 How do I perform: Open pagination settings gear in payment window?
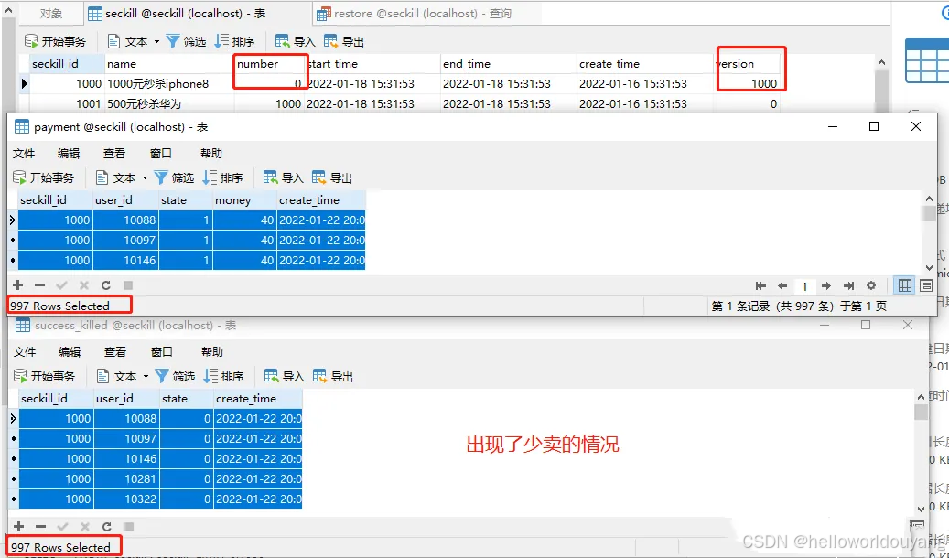coord(871,285)
